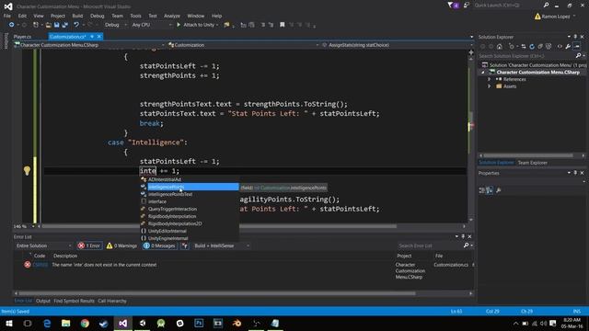This screenshot has width=589, height=331.
Task: Click search magnifier in Solution Explorer
Action: [x=578, y=55]
